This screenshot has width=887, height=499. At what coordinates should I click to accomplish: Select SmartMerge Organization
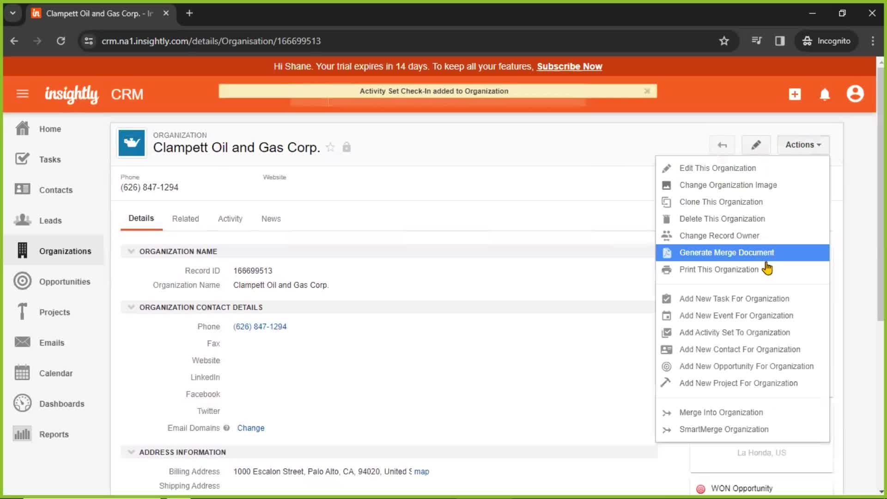click(x=742, y=429)
